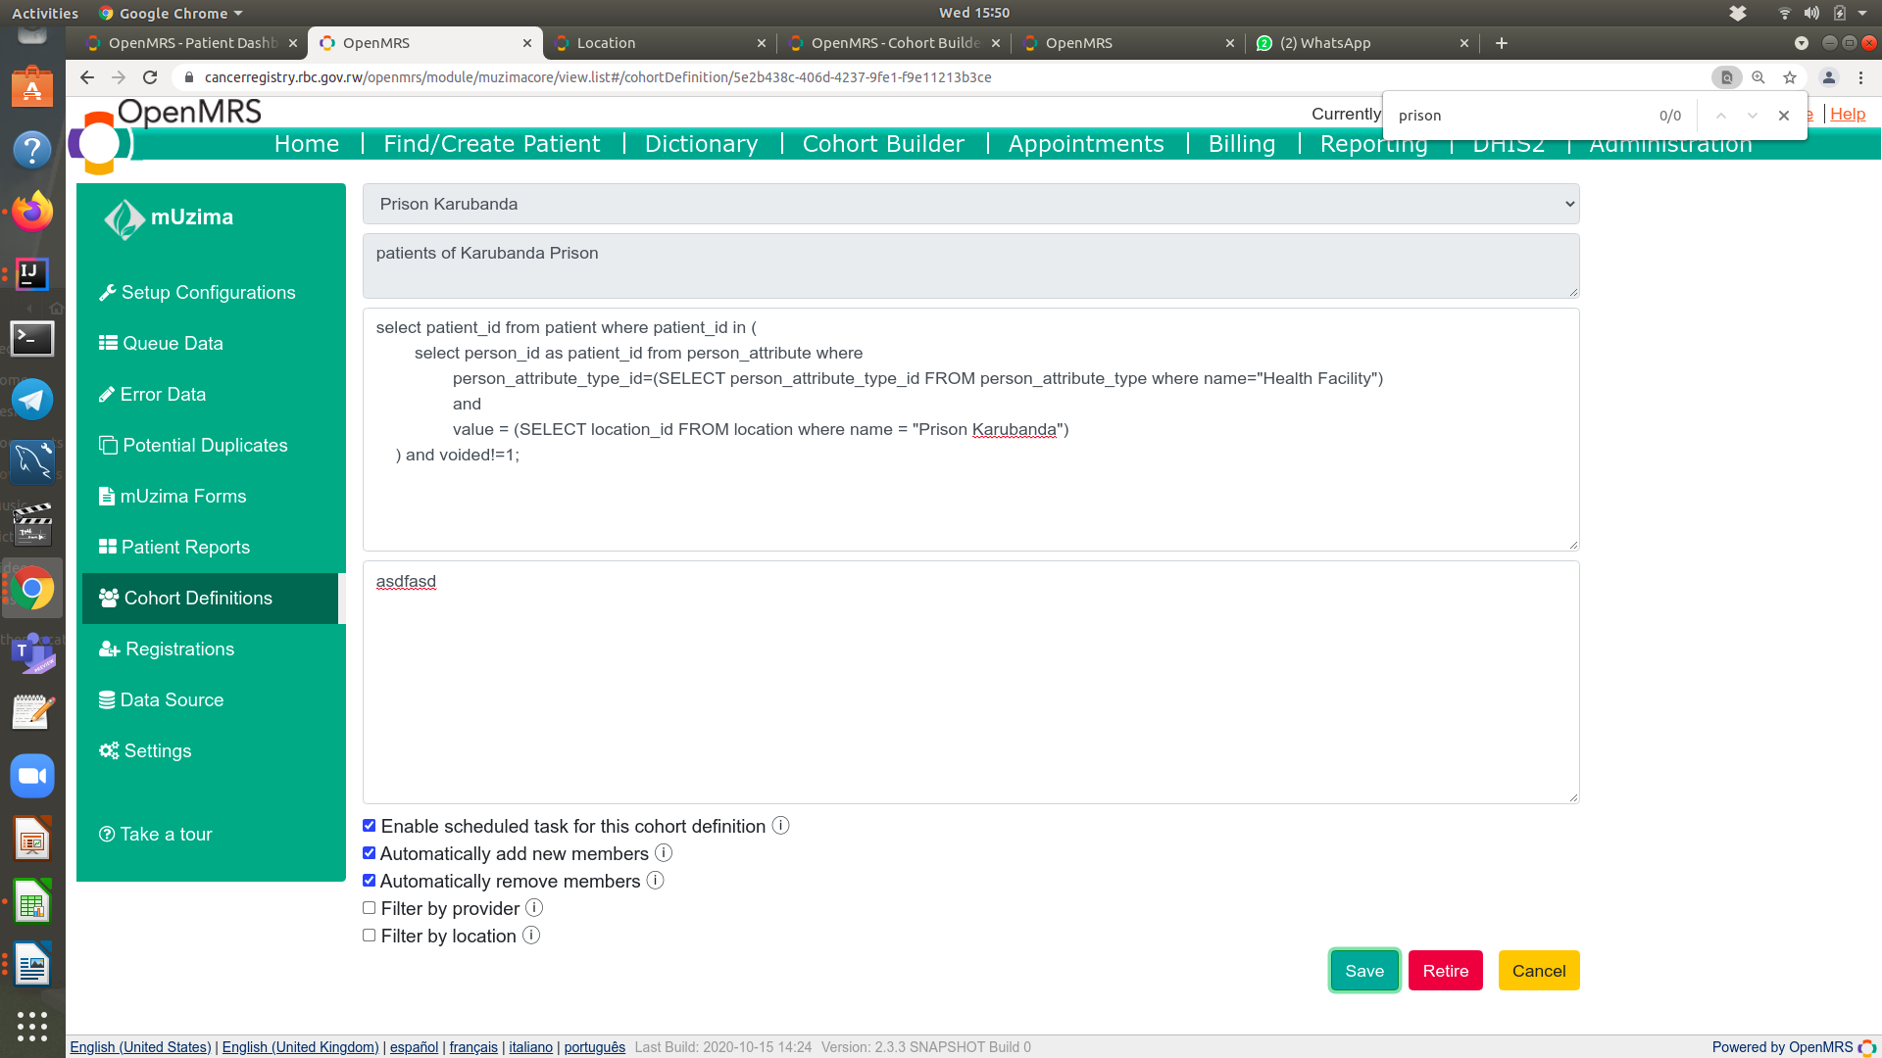Open Zoom from the dock

32,776
